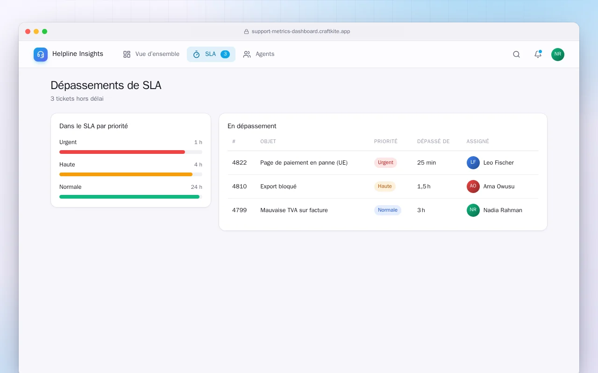The image size is (598, 373).
Task: Click the badge 3 on SLA tab
Action: (225, 54)
